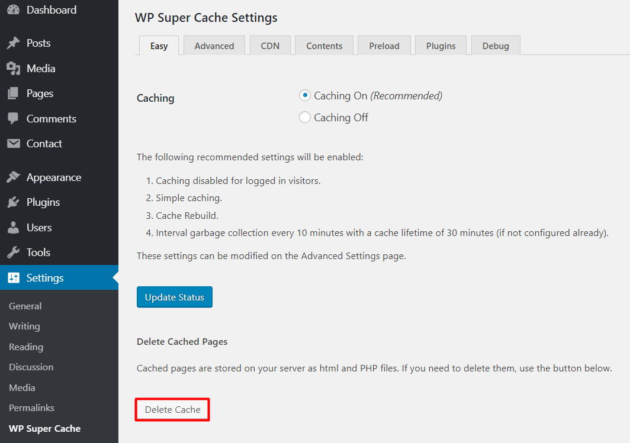The image size is (630, 443).
Task: Click the highlighted Delete Cache button
Action: (172, 409)
